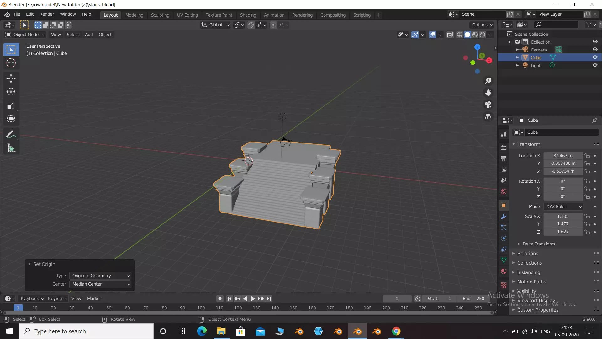The width and height of the screenshot is (602, 339).
Task: Collapse the Set Origin panel
Action: tap(30, 264)
